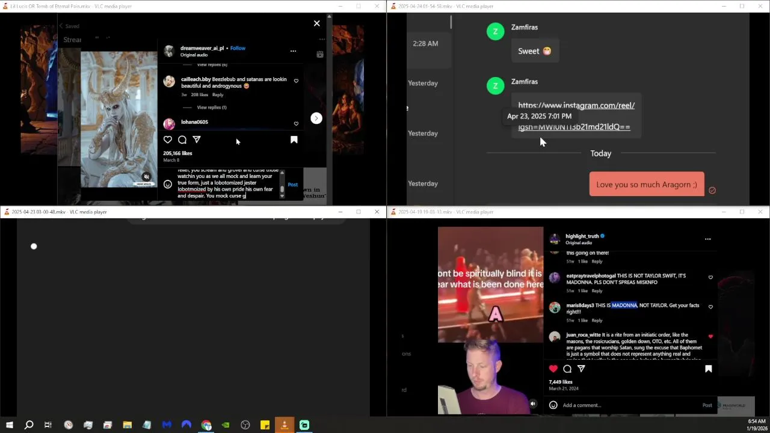Like cailleach.bby's comment
Screen dimensions: 770x433
(x=296, y=81)
